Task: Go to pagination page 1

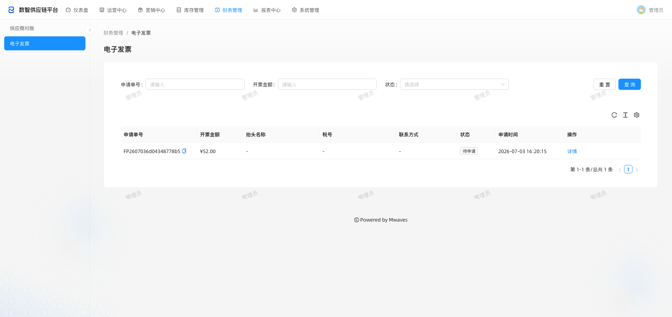Action: 628,170
